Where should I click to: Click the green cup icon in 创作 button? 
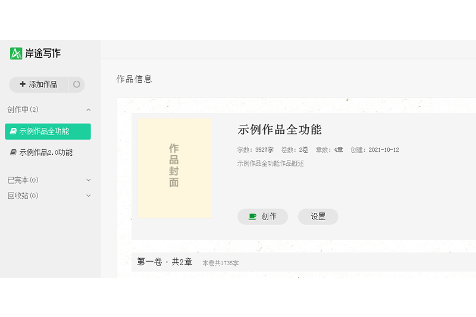click(252, 216)
